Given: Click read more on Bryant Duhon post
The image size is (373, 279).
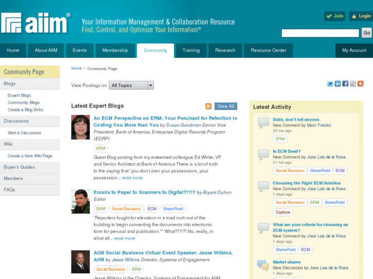Looking at the screenshot, I should click(124, 239).
